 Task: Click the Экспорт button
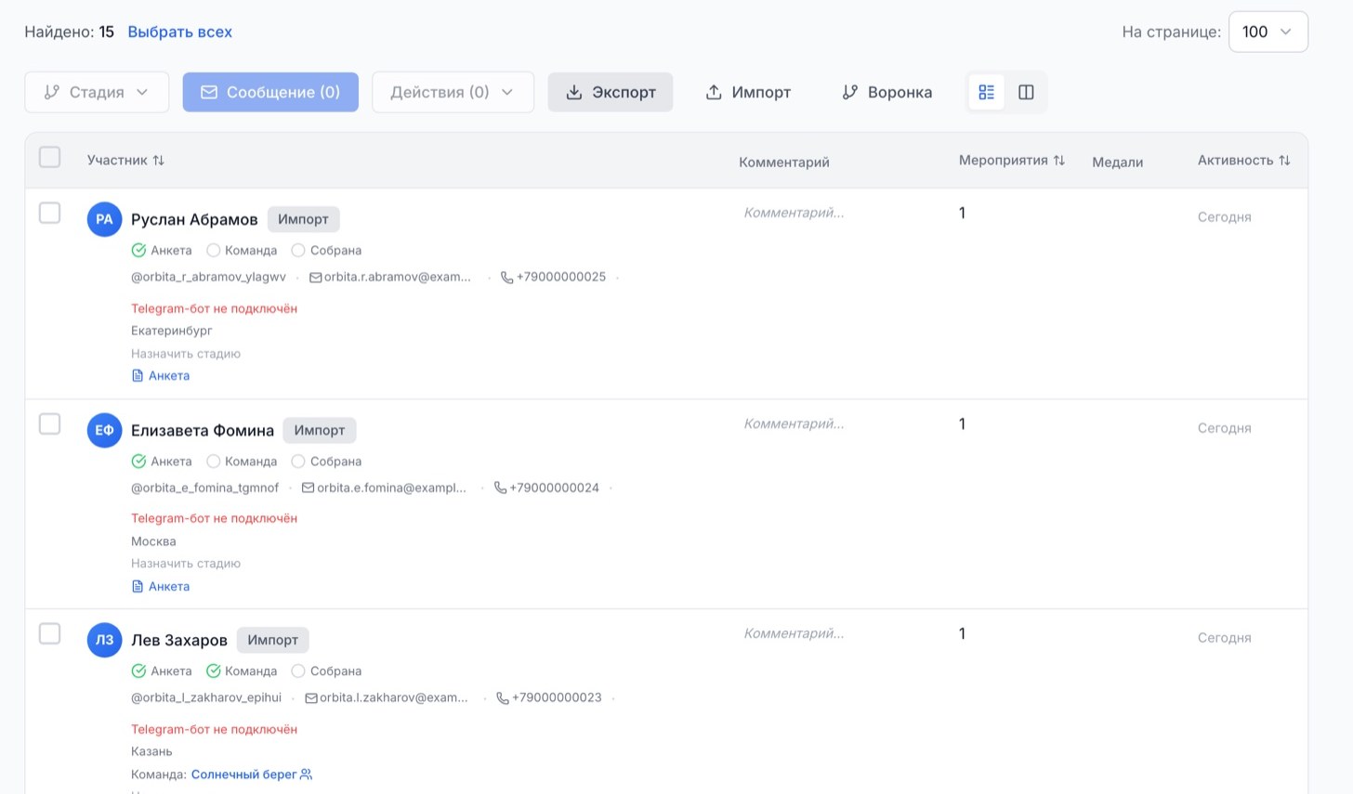click(611, 92)
